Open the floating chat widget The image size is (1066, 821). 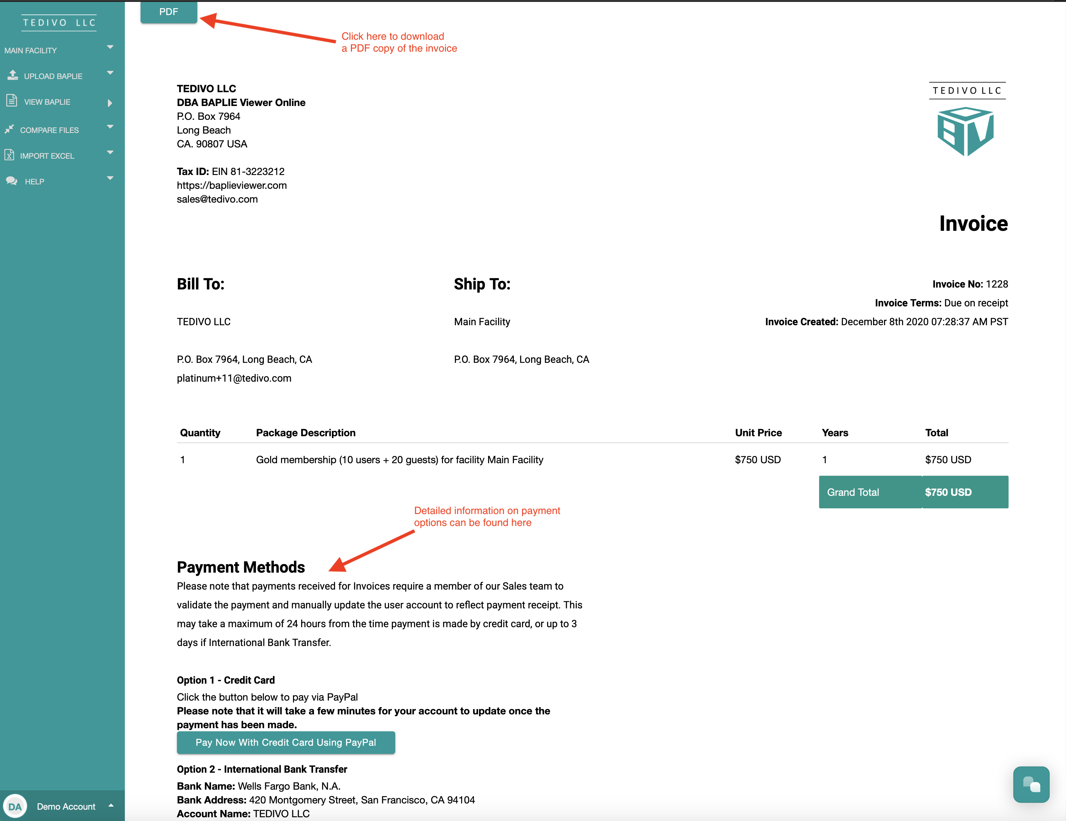tap(1031, 784)
